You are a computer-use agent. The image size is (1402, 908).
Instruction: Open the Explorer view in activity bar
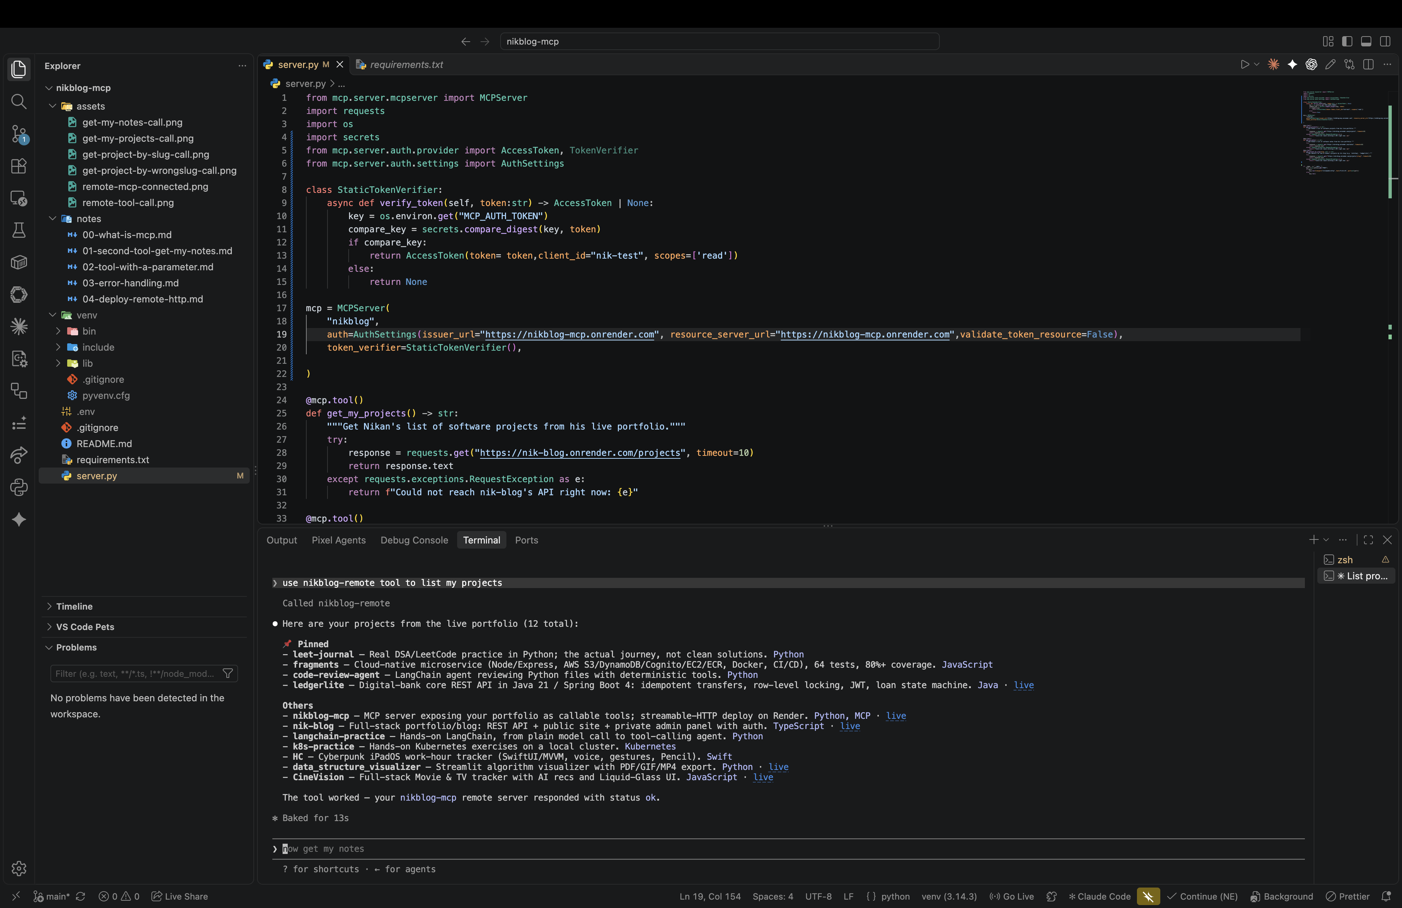click(x=19, y=69)
